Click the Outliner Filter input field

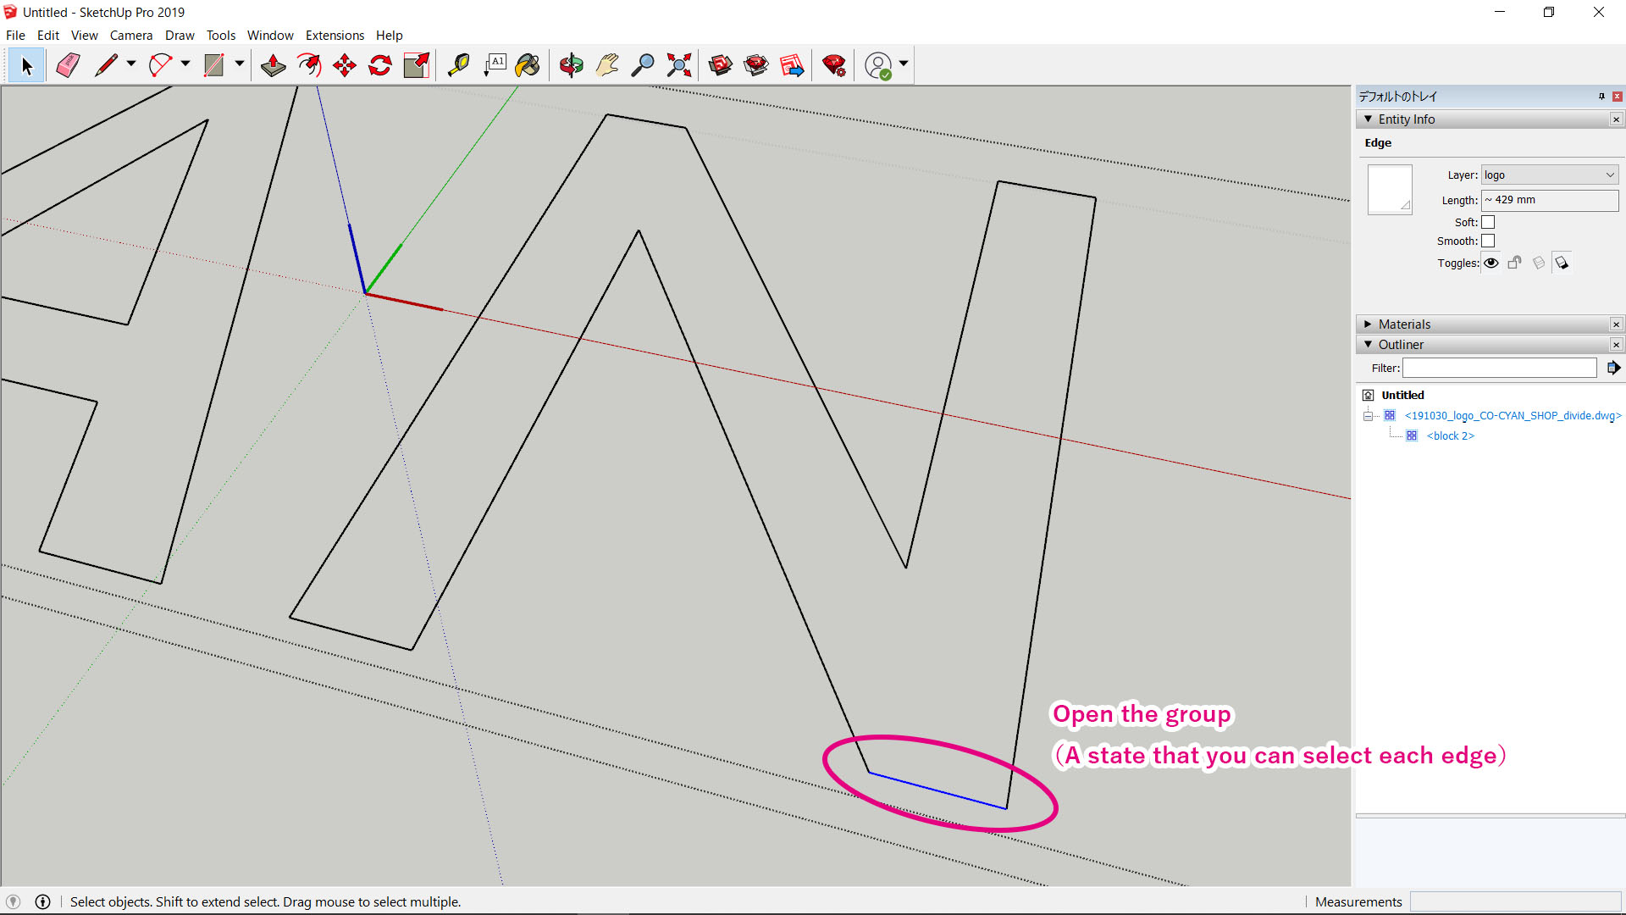point(1499,368)
